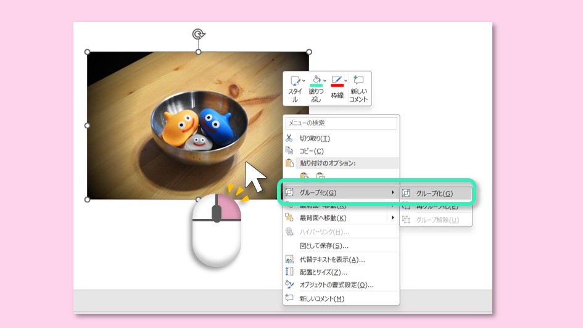Click the rotation handle above the picture
The height and width of the screenshot is (328, 583).
[x=199, y=34]
